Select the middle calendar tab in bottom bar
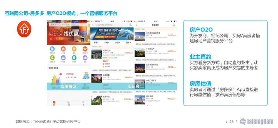 pyautogui.click(x=69, y=102)
